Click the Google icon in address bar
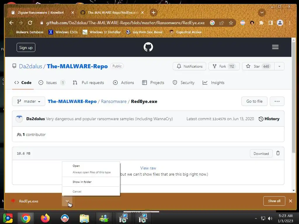Image resolution: width=299 pixels, height=224 pixels. tap(212, 23)
